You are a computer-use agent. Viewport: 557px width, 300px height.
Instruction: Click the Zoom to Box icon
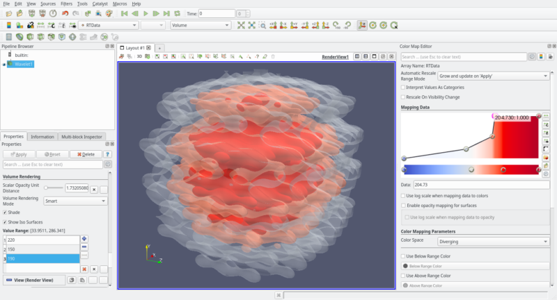pos(262,25)
